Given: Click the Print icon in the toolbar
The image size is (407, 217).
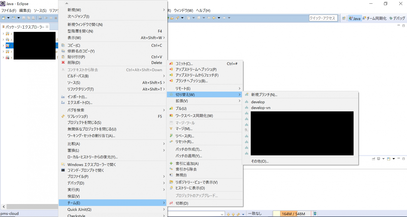Looking at the screenshot, I should pos(33,18).
